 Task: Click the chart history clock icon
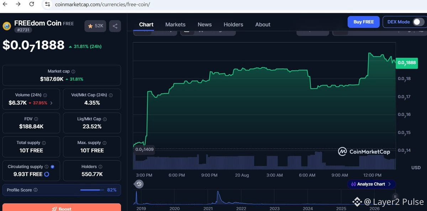139,184
